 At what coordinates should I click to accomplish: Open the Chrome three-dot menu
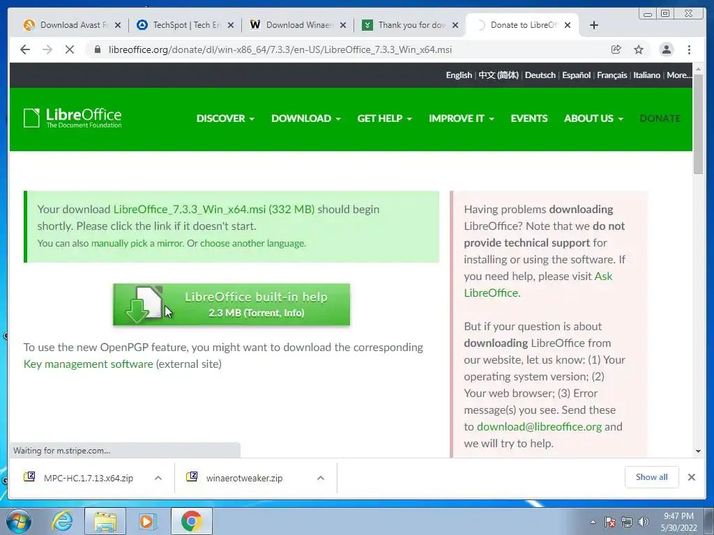click(689, 49)
